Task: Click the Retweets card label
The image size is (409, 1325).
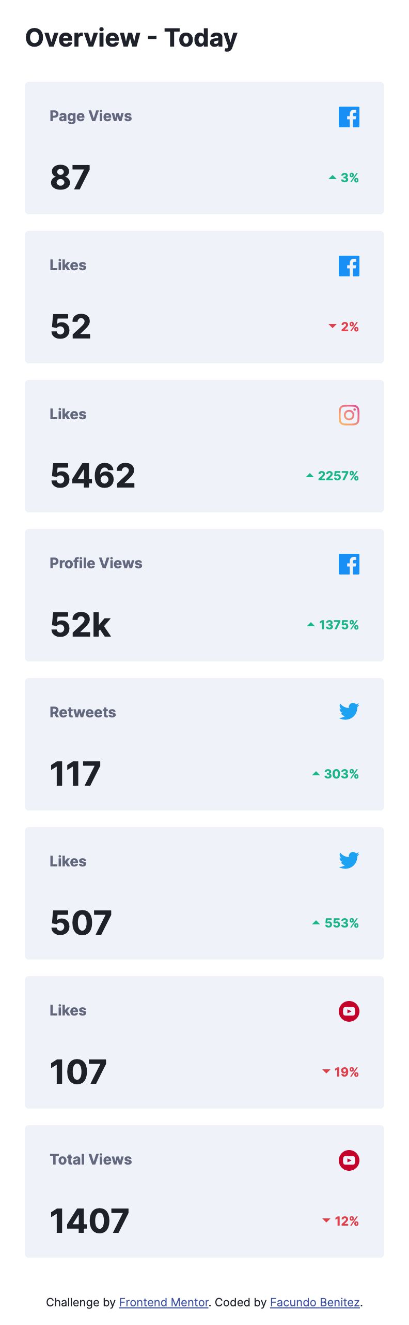Action: 83,712
